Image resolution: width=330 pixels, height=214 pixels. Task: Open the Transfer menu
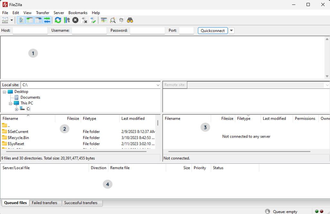[43, 13]
